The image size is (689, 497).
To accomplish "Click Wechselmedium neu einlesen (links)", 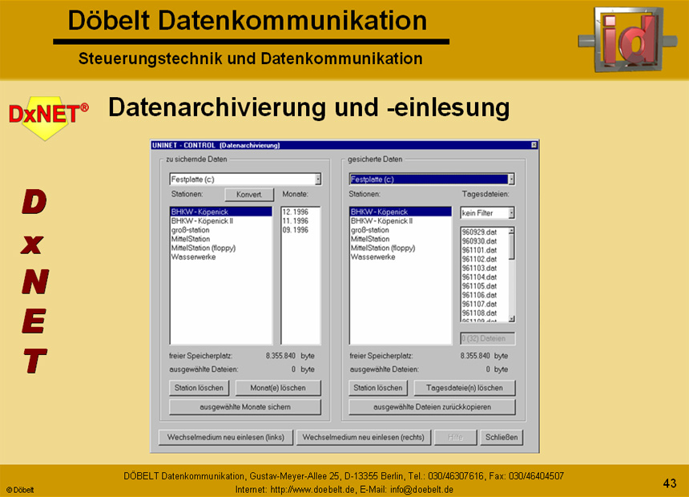I will coord(226,437).
